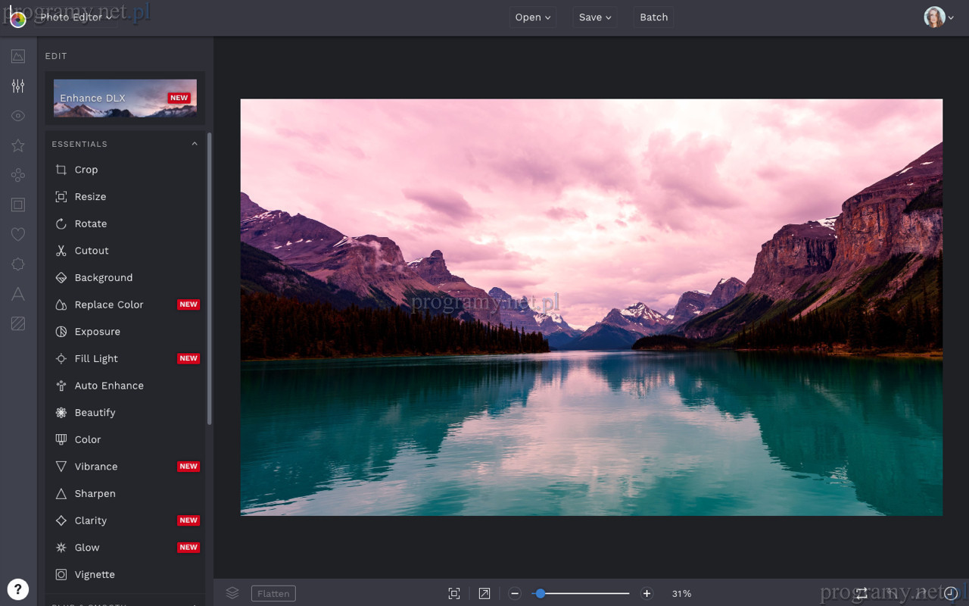Click the Flatten button
969x606 pixels.
click(273, 593)
